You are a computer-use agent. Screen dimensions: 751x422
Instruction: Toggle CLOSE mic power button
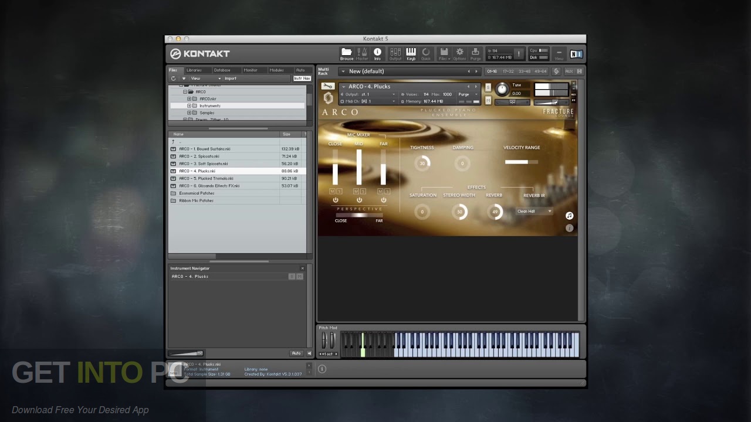pyautogui.click(x=336, y=200)
